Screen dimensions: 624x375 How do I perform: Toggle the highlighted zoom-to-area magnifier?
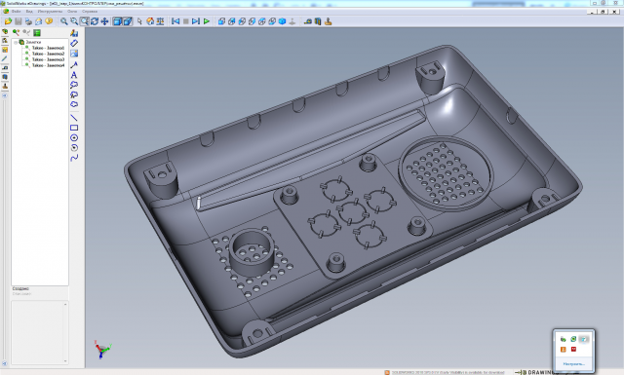click(85, 21)
